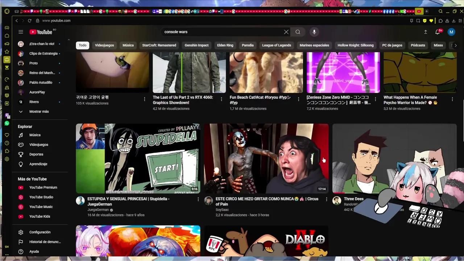The image size is (464, 261).
Task: Play the Stupidella video thumbnail
Action: pyautogui.click(x=138, y=158)
